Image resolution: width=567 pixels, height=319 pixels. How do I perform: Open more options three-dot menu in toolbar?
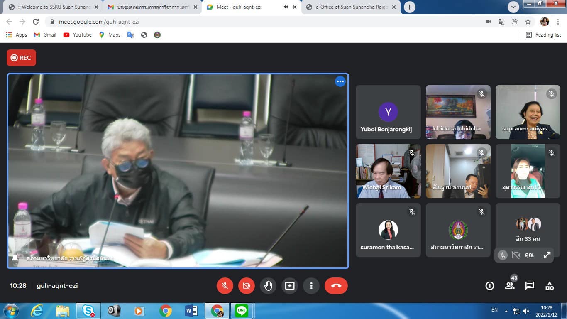click(311, 286)
